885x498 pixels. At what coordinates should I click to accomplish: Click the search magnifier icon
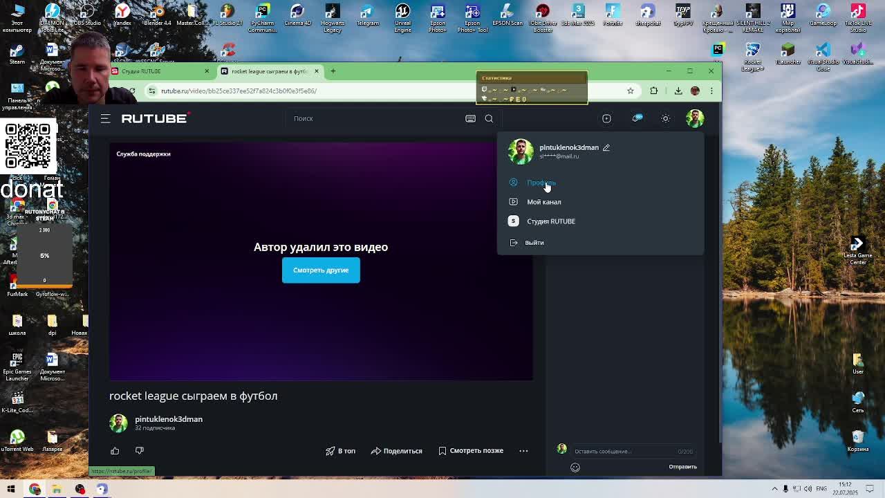[489, 118]
